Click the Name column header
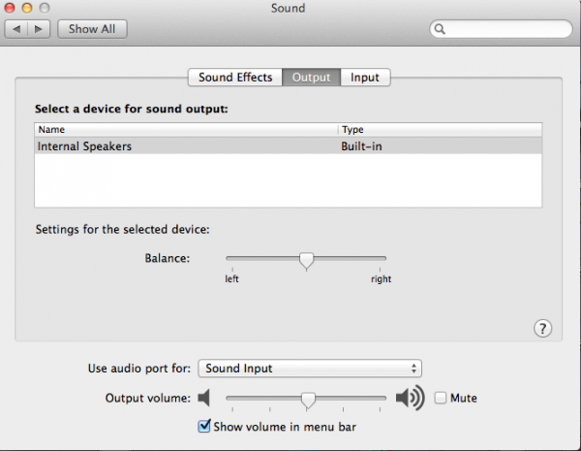The image size is (581, 451). click(x=184, y=129)
